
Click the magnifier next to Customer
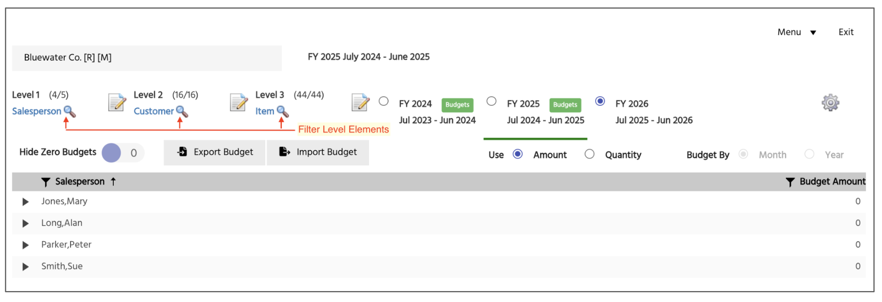(x=182, y=112)
